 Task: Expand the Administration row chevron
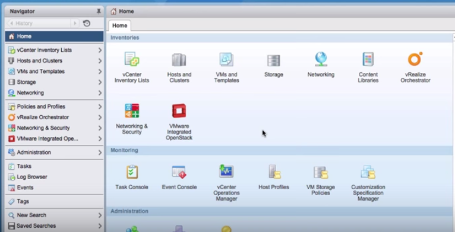[x=100, y=152]
